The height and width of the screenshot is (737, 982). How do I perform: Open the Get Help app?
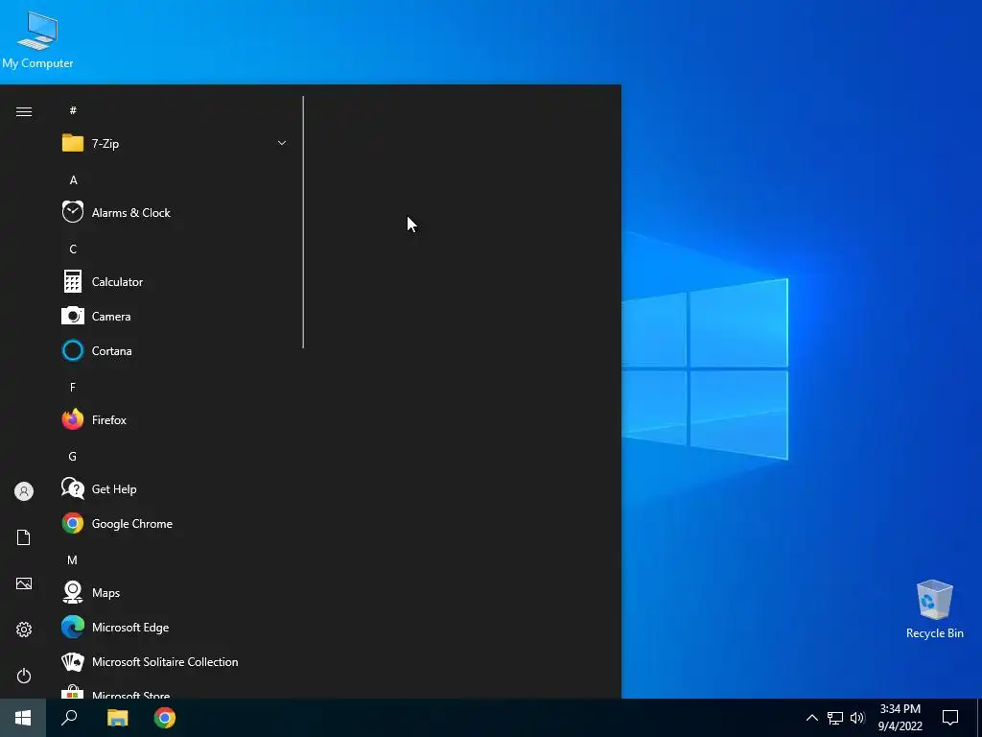(x=175, y=488)
